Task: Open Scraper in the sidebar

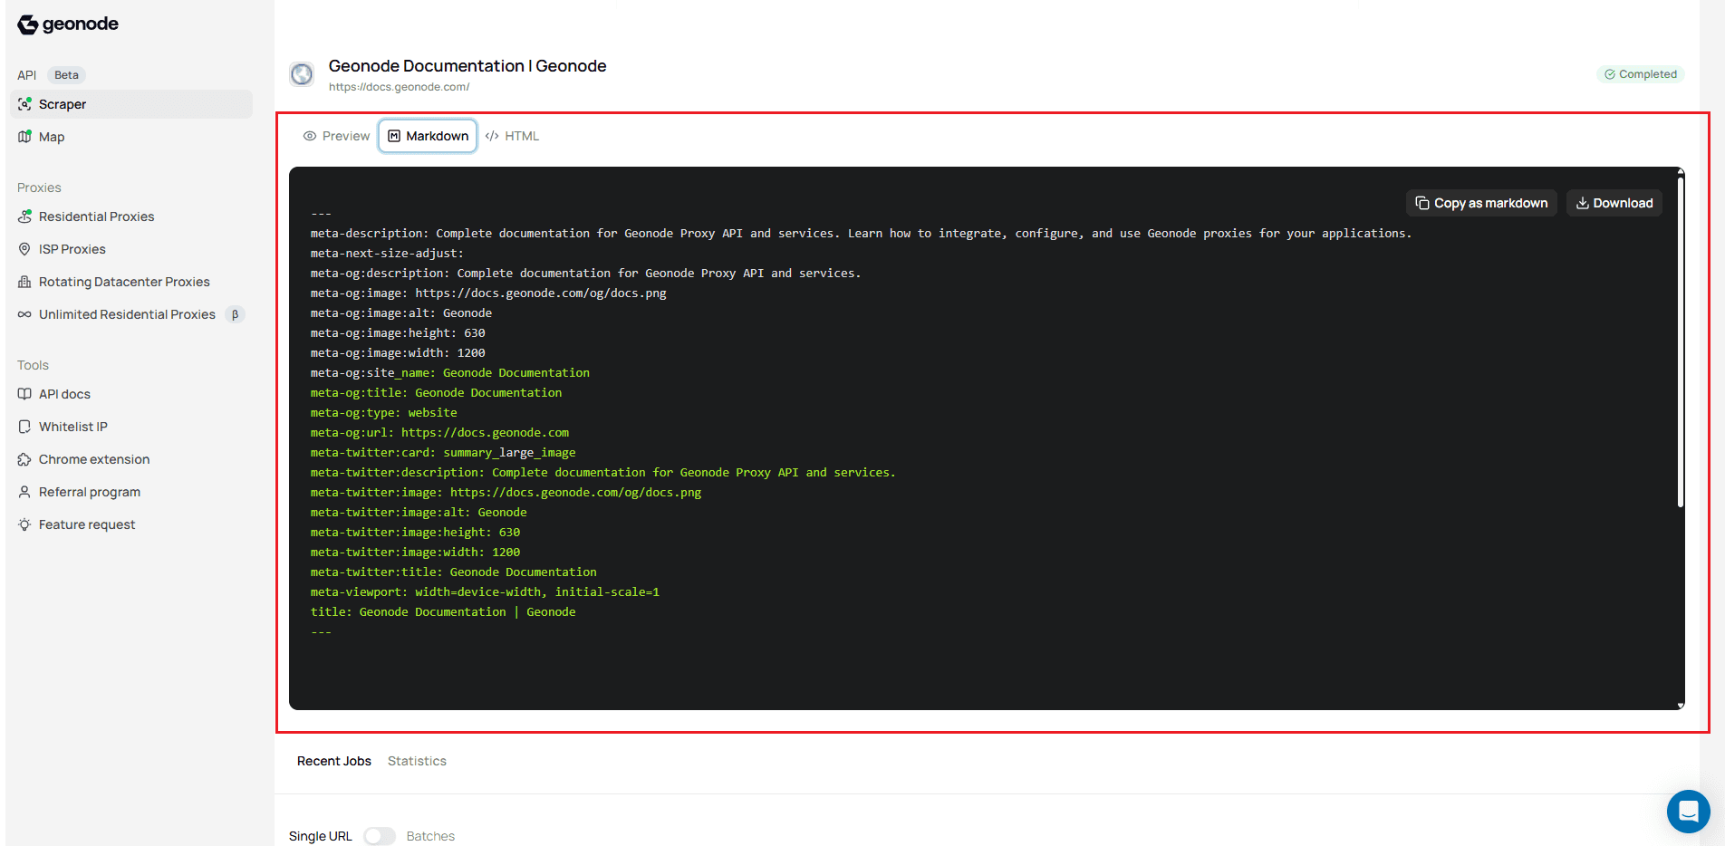Action: tap(131, 104)
